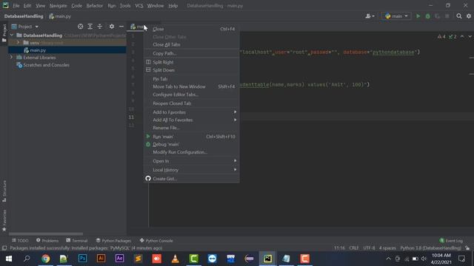This screenshot has width=474, height=266.
Task: Click Expand All icon in Project panel
Action: pyautogui.click(x=90, y=27)
